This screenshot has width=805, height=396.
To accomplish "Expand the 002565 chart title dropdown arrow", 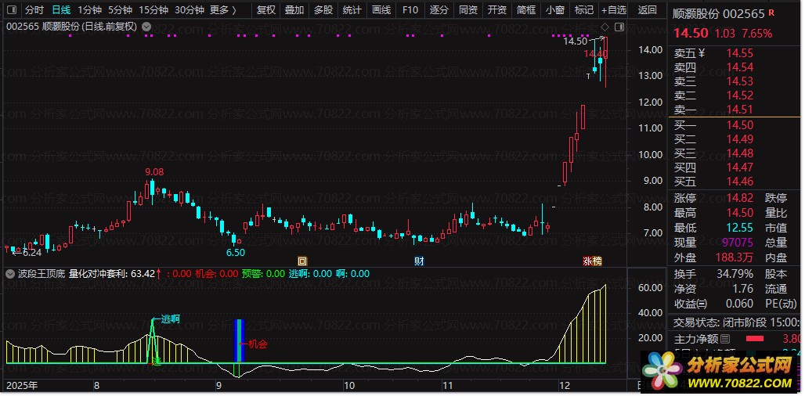I will [146, 26].
